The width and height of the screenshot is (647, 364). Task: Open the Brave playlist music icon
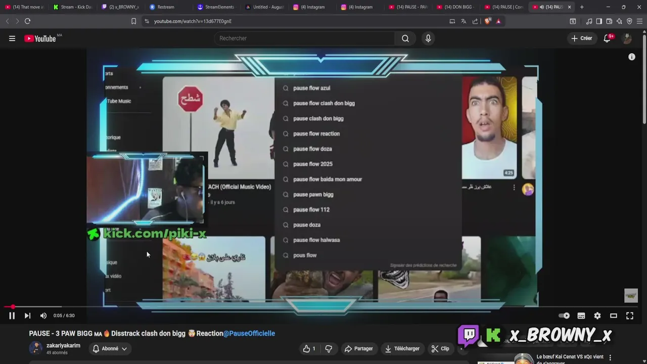589,21
